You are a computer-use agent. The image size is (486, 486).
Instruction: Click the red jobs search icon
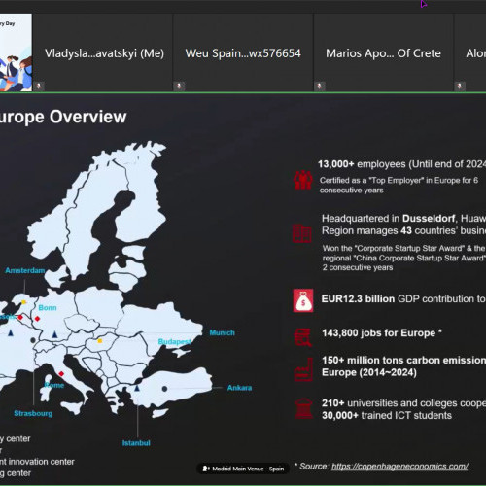pos(303,337)
